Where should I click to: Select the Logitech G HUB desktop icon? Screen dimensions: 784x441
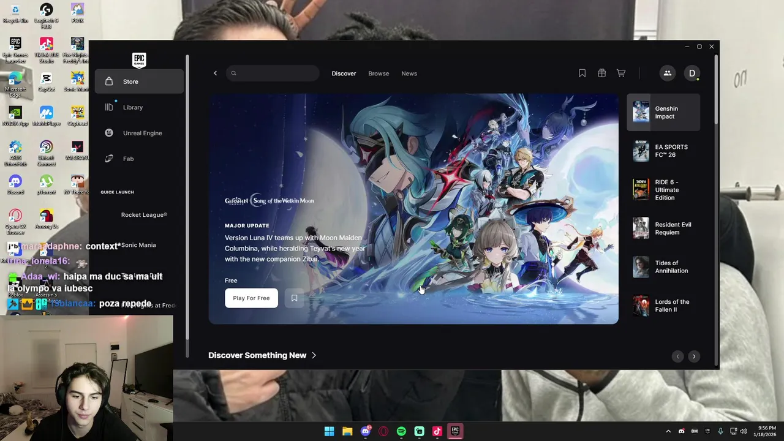click(x=46, y=16)
